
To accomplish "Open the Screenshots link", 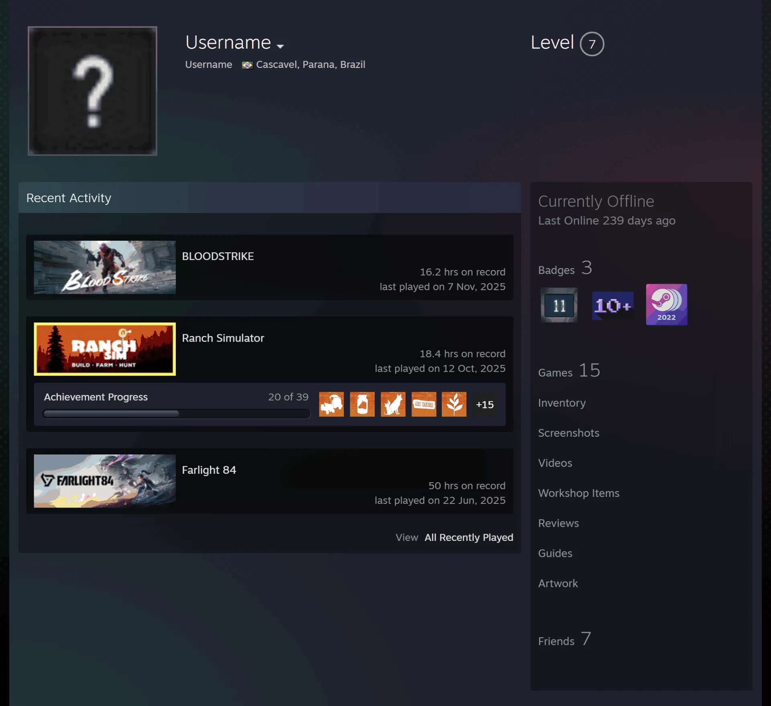I will point(569,433).
